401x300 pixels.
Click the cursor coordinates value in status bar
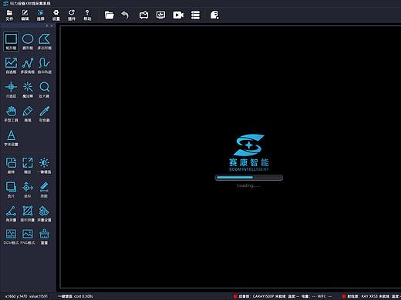tap(26, 296)
